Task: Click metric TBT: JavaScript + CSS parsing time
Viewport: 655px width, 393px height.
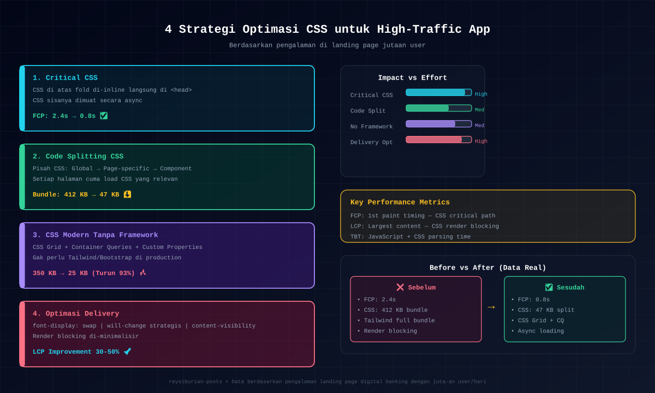Action: [410, 237]
